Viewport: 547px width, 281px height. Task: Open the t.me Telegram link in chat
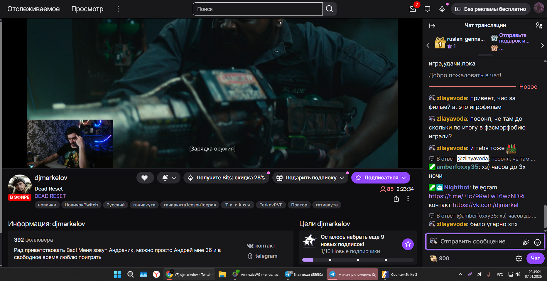tap(477, 196)
